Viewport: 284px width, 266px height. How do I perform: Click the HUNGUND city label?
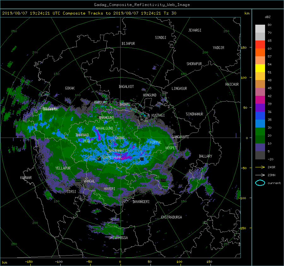[150, 95]
